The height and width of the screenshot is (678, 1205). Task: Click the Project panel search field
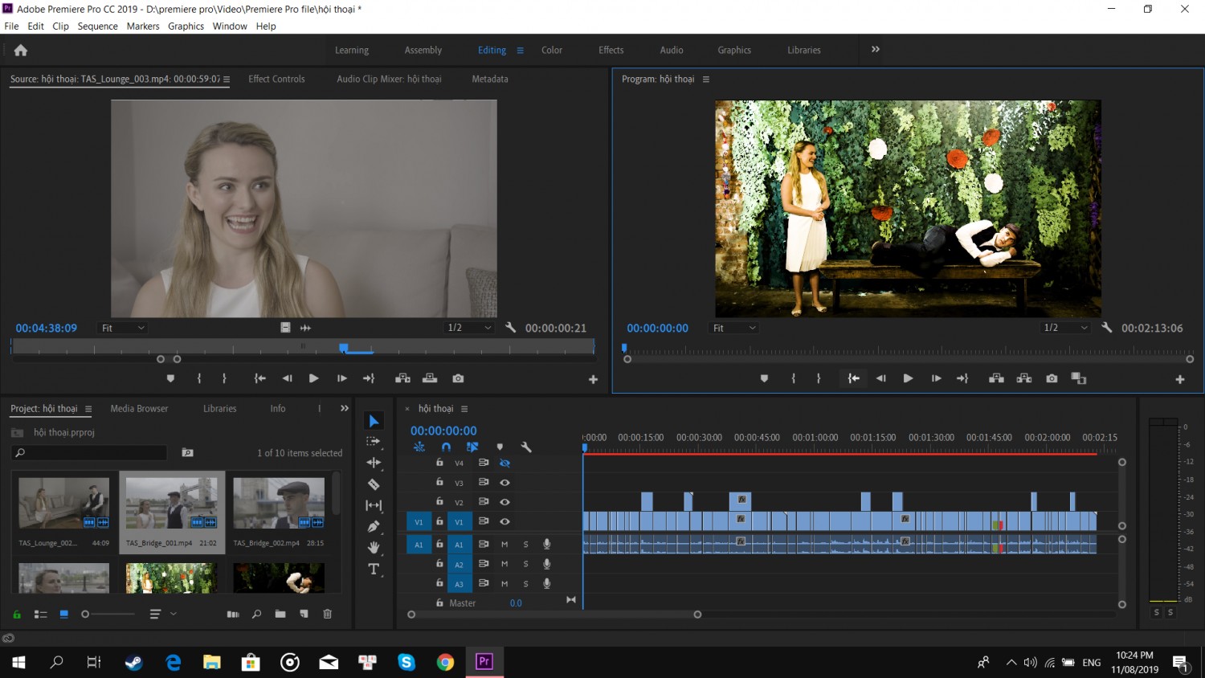[90, 453]
